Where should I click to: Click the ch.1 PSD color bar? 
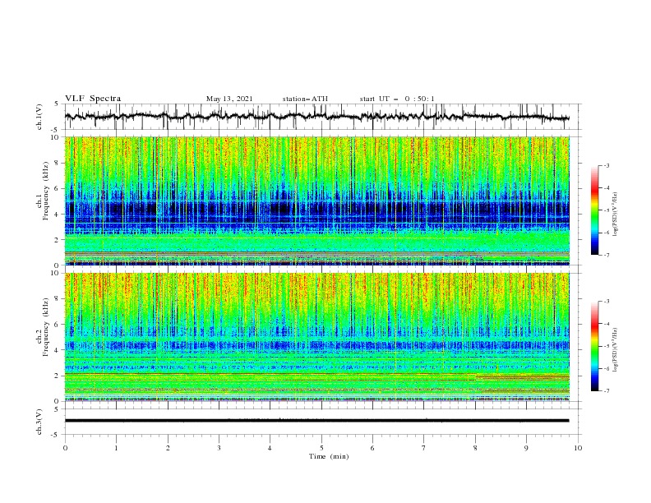595,210
